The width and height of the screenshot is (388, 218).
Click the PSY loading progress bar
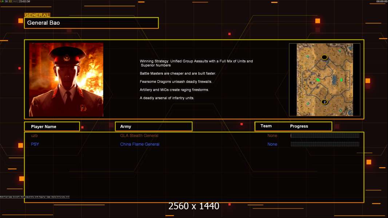point(325,144)
